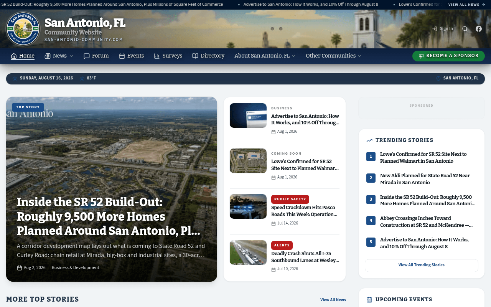Open the Events menu item
491x307 pixels.
pyautogui.click(x=132, y=56)
